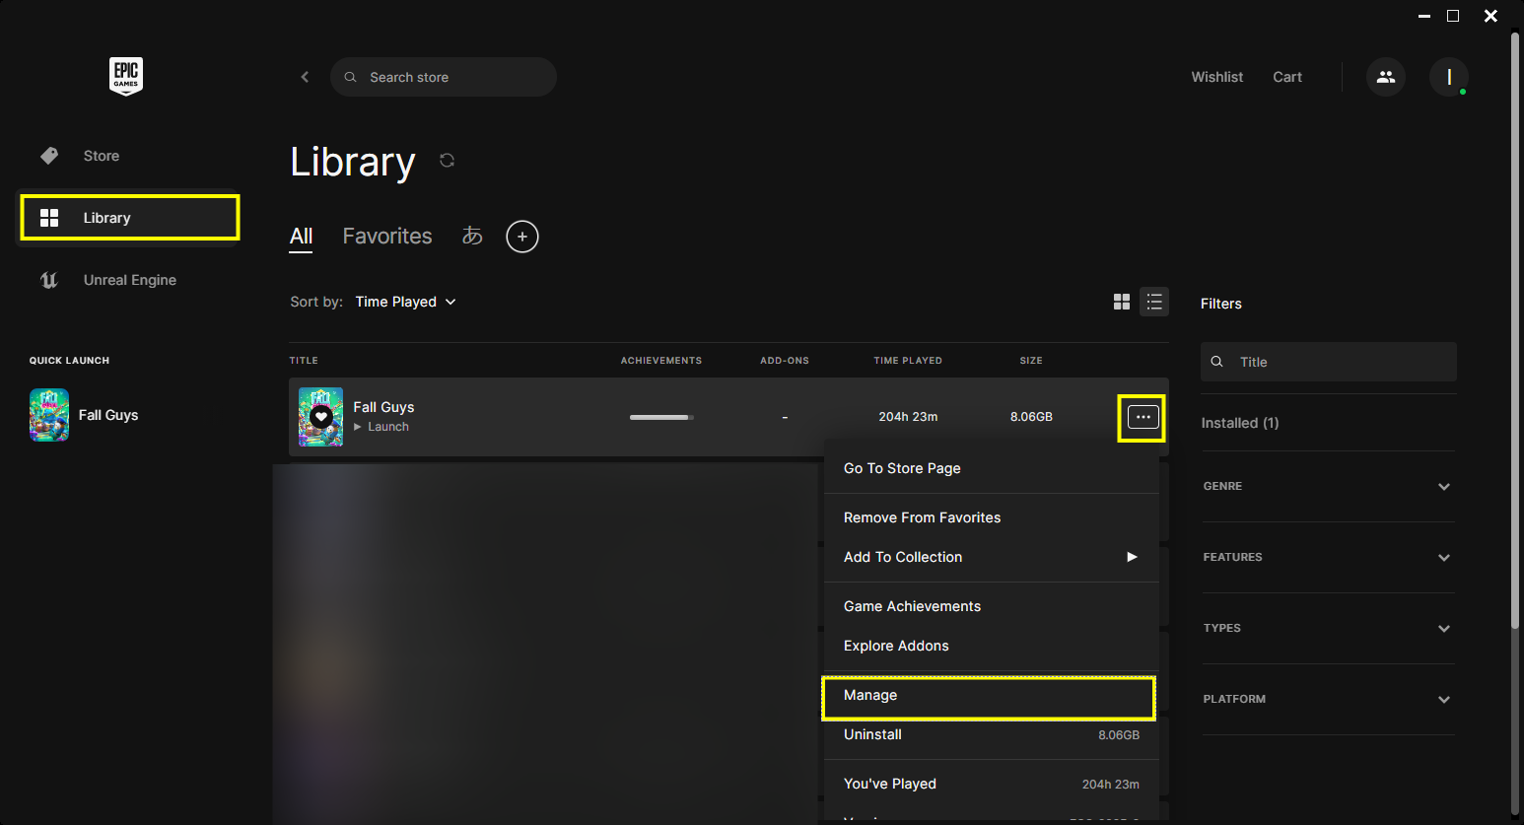This screenshot has width=1524, height=825.
Task: Open the Wishlist link
Action: click(1217, 77)
